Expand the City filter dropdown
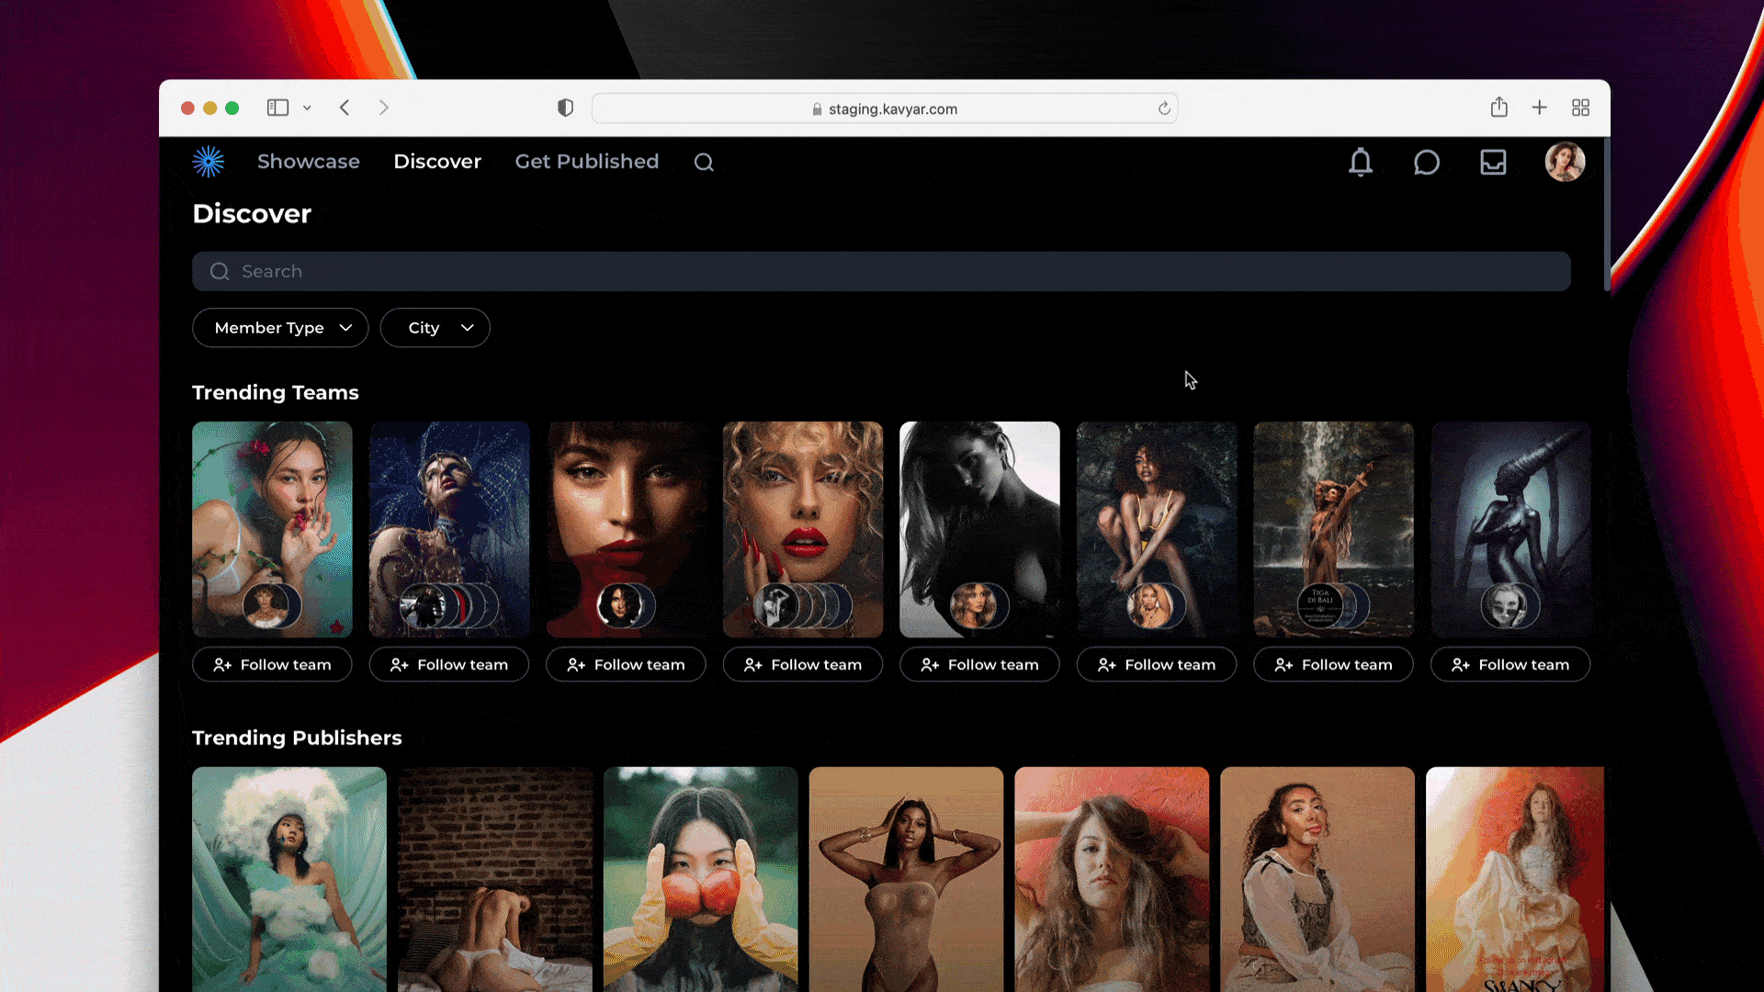1764x992 pixels. click(435, 328)
